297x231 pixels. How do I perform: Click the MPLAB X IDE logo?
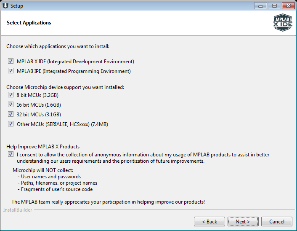tap(282, 23)
